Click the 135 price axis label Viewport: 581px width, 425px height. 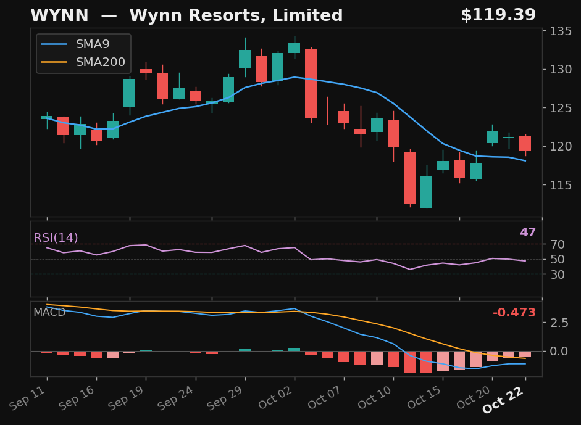pyautogui.click(x=560, y=31)
